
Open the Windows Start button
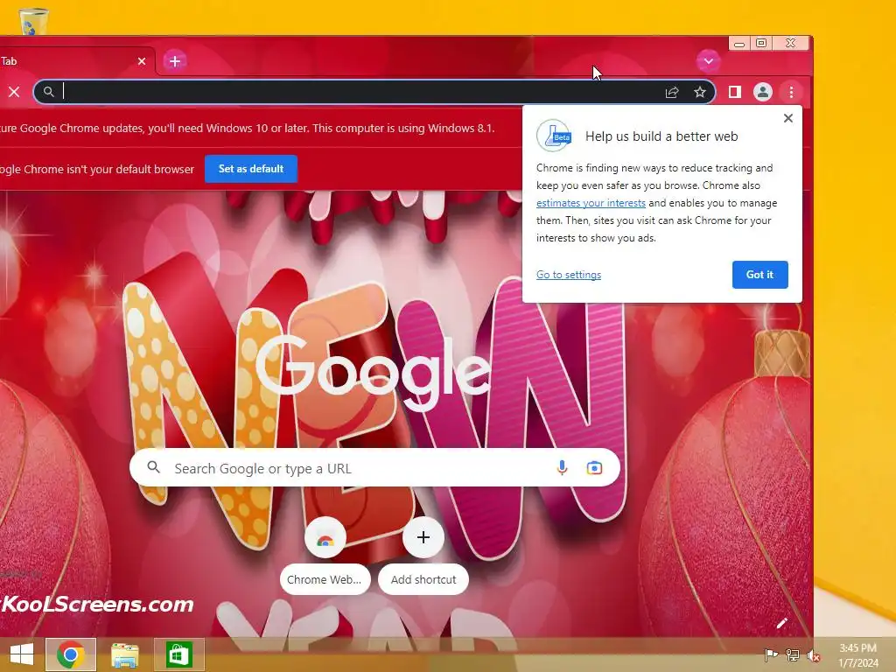tap(21, 654)
